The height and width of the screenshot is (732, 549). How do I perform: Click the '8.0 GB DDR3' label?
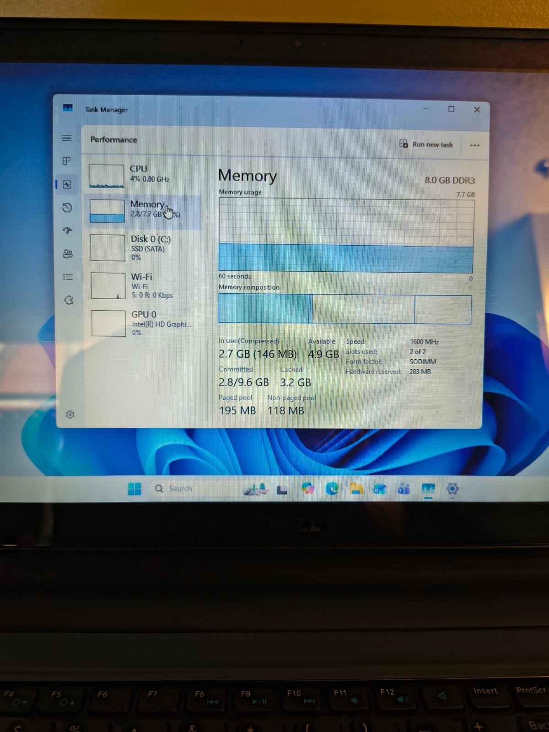pos(450,180)
